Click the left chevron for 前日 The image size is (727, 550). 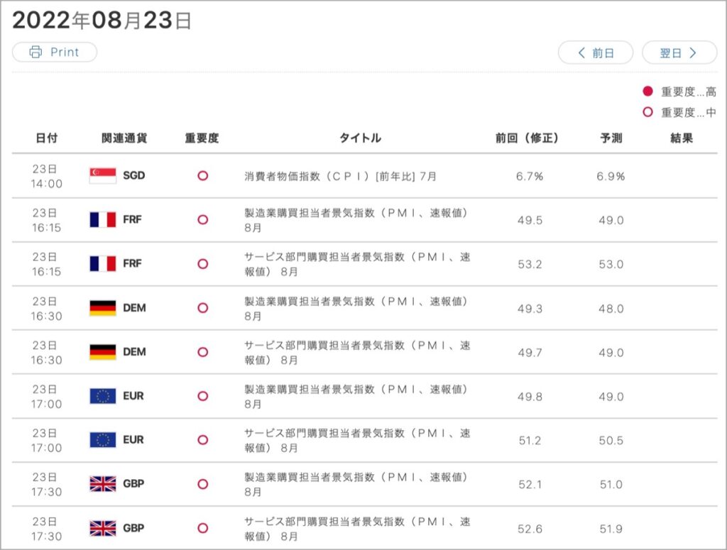(581, 53)
